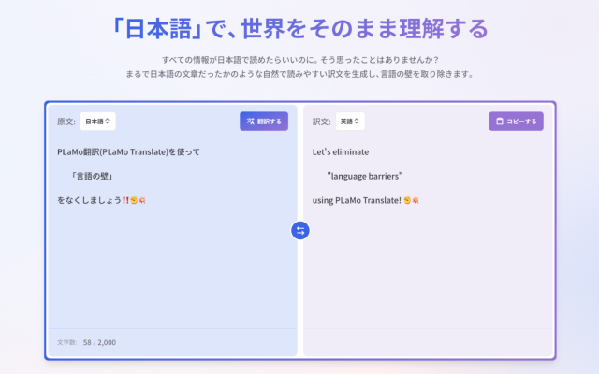Image resolution: width=599 pixels, height=374 pixels.
Task: Place cursor on 「言語の壁」 source line
Action: 93,176
